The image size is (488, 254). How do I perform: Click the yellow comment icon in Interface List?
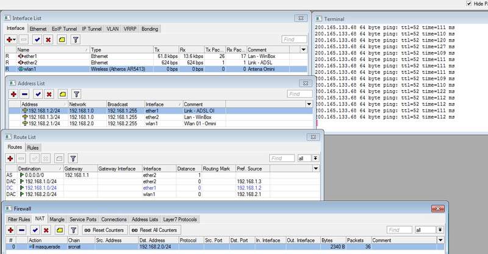[62, 40]
